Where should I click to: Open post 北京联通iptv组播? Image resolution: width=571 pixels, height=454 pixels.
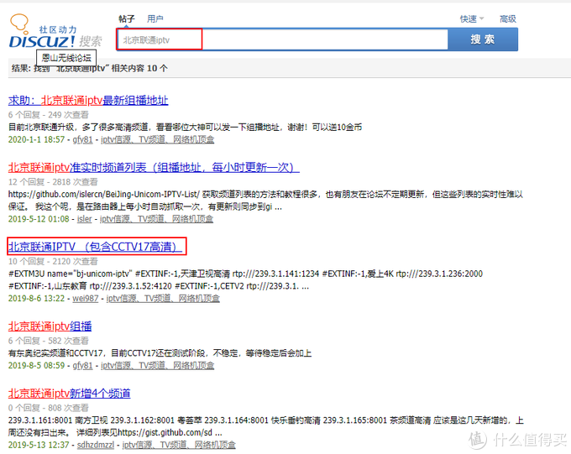pos(50,326)
